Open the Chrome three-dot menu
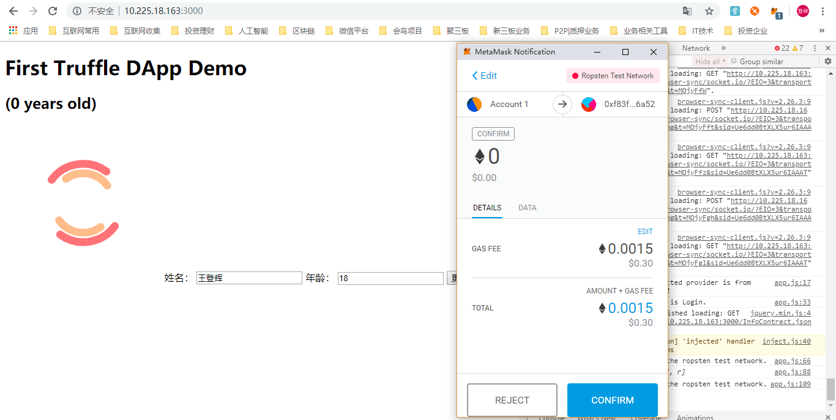The image size is (836, 420). [x=823, y=11]
